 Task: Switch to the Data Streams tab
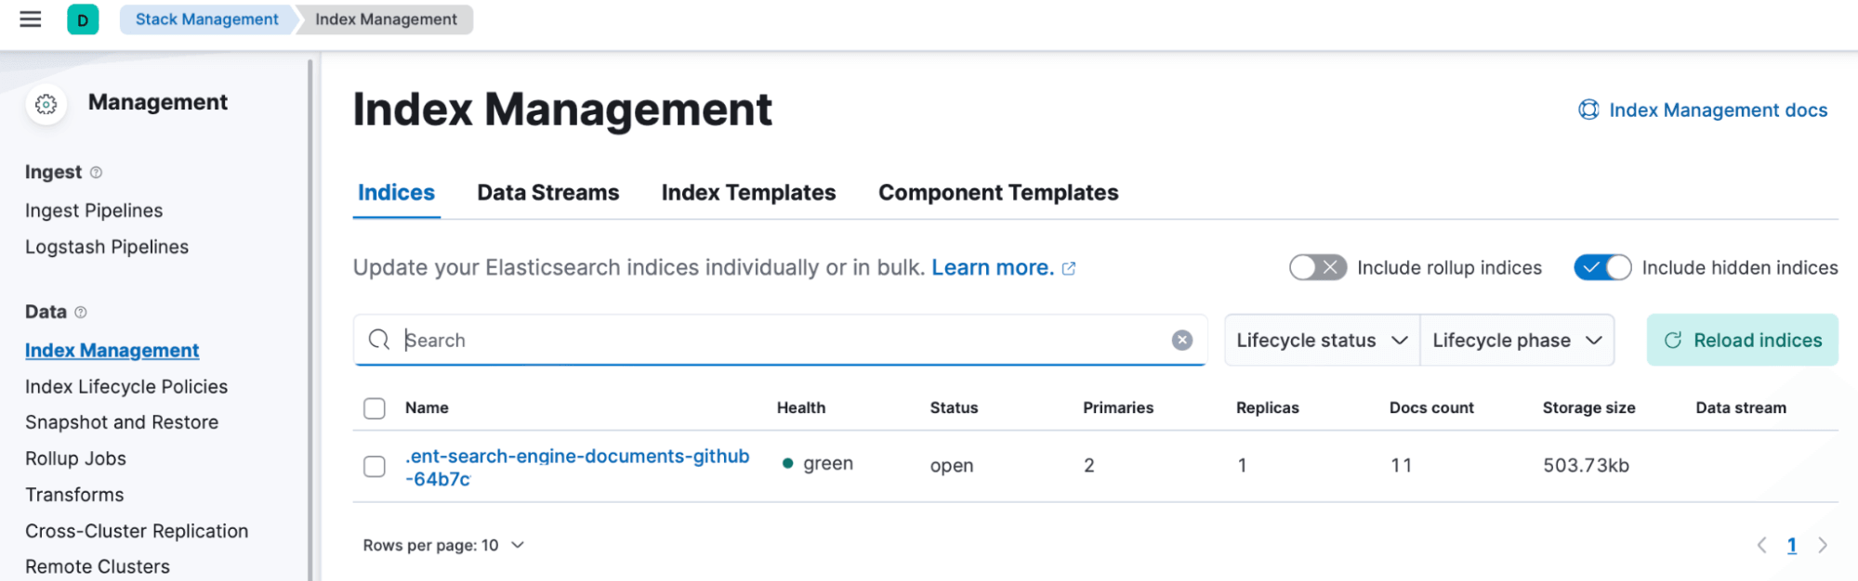pos(547,193)
